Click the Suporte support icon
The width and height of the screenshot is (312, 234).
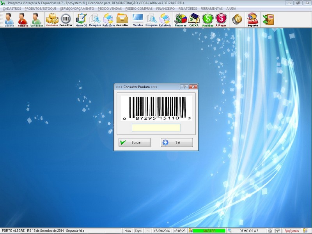[x=252, y=19]
